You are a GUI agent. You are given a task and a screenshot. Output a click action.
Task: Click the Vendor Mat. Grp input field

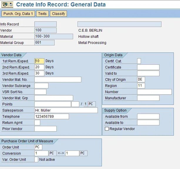click(x=54, y=98)
